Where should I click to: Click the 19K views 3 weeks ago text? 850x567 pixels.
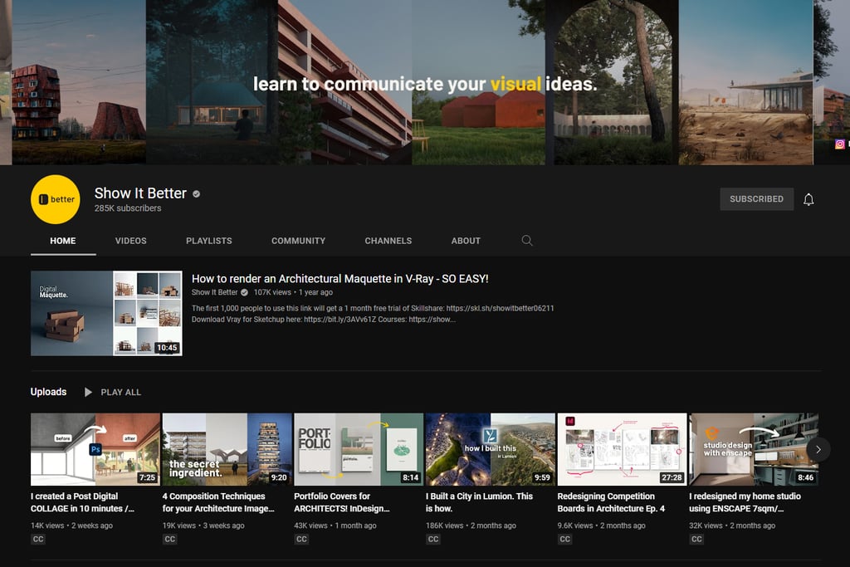click(x=203, y=525)
